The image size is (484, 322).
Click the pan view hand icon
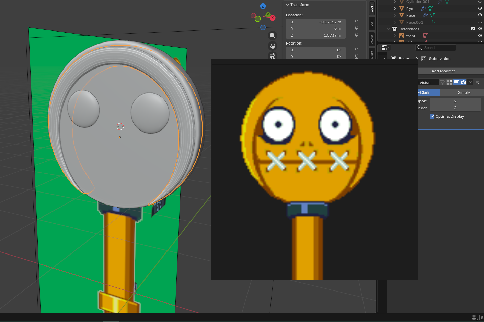[x=273, y=46]
